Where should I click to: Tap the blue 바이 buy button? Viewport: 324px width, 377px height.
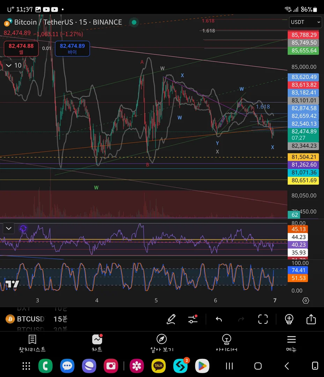72,49
